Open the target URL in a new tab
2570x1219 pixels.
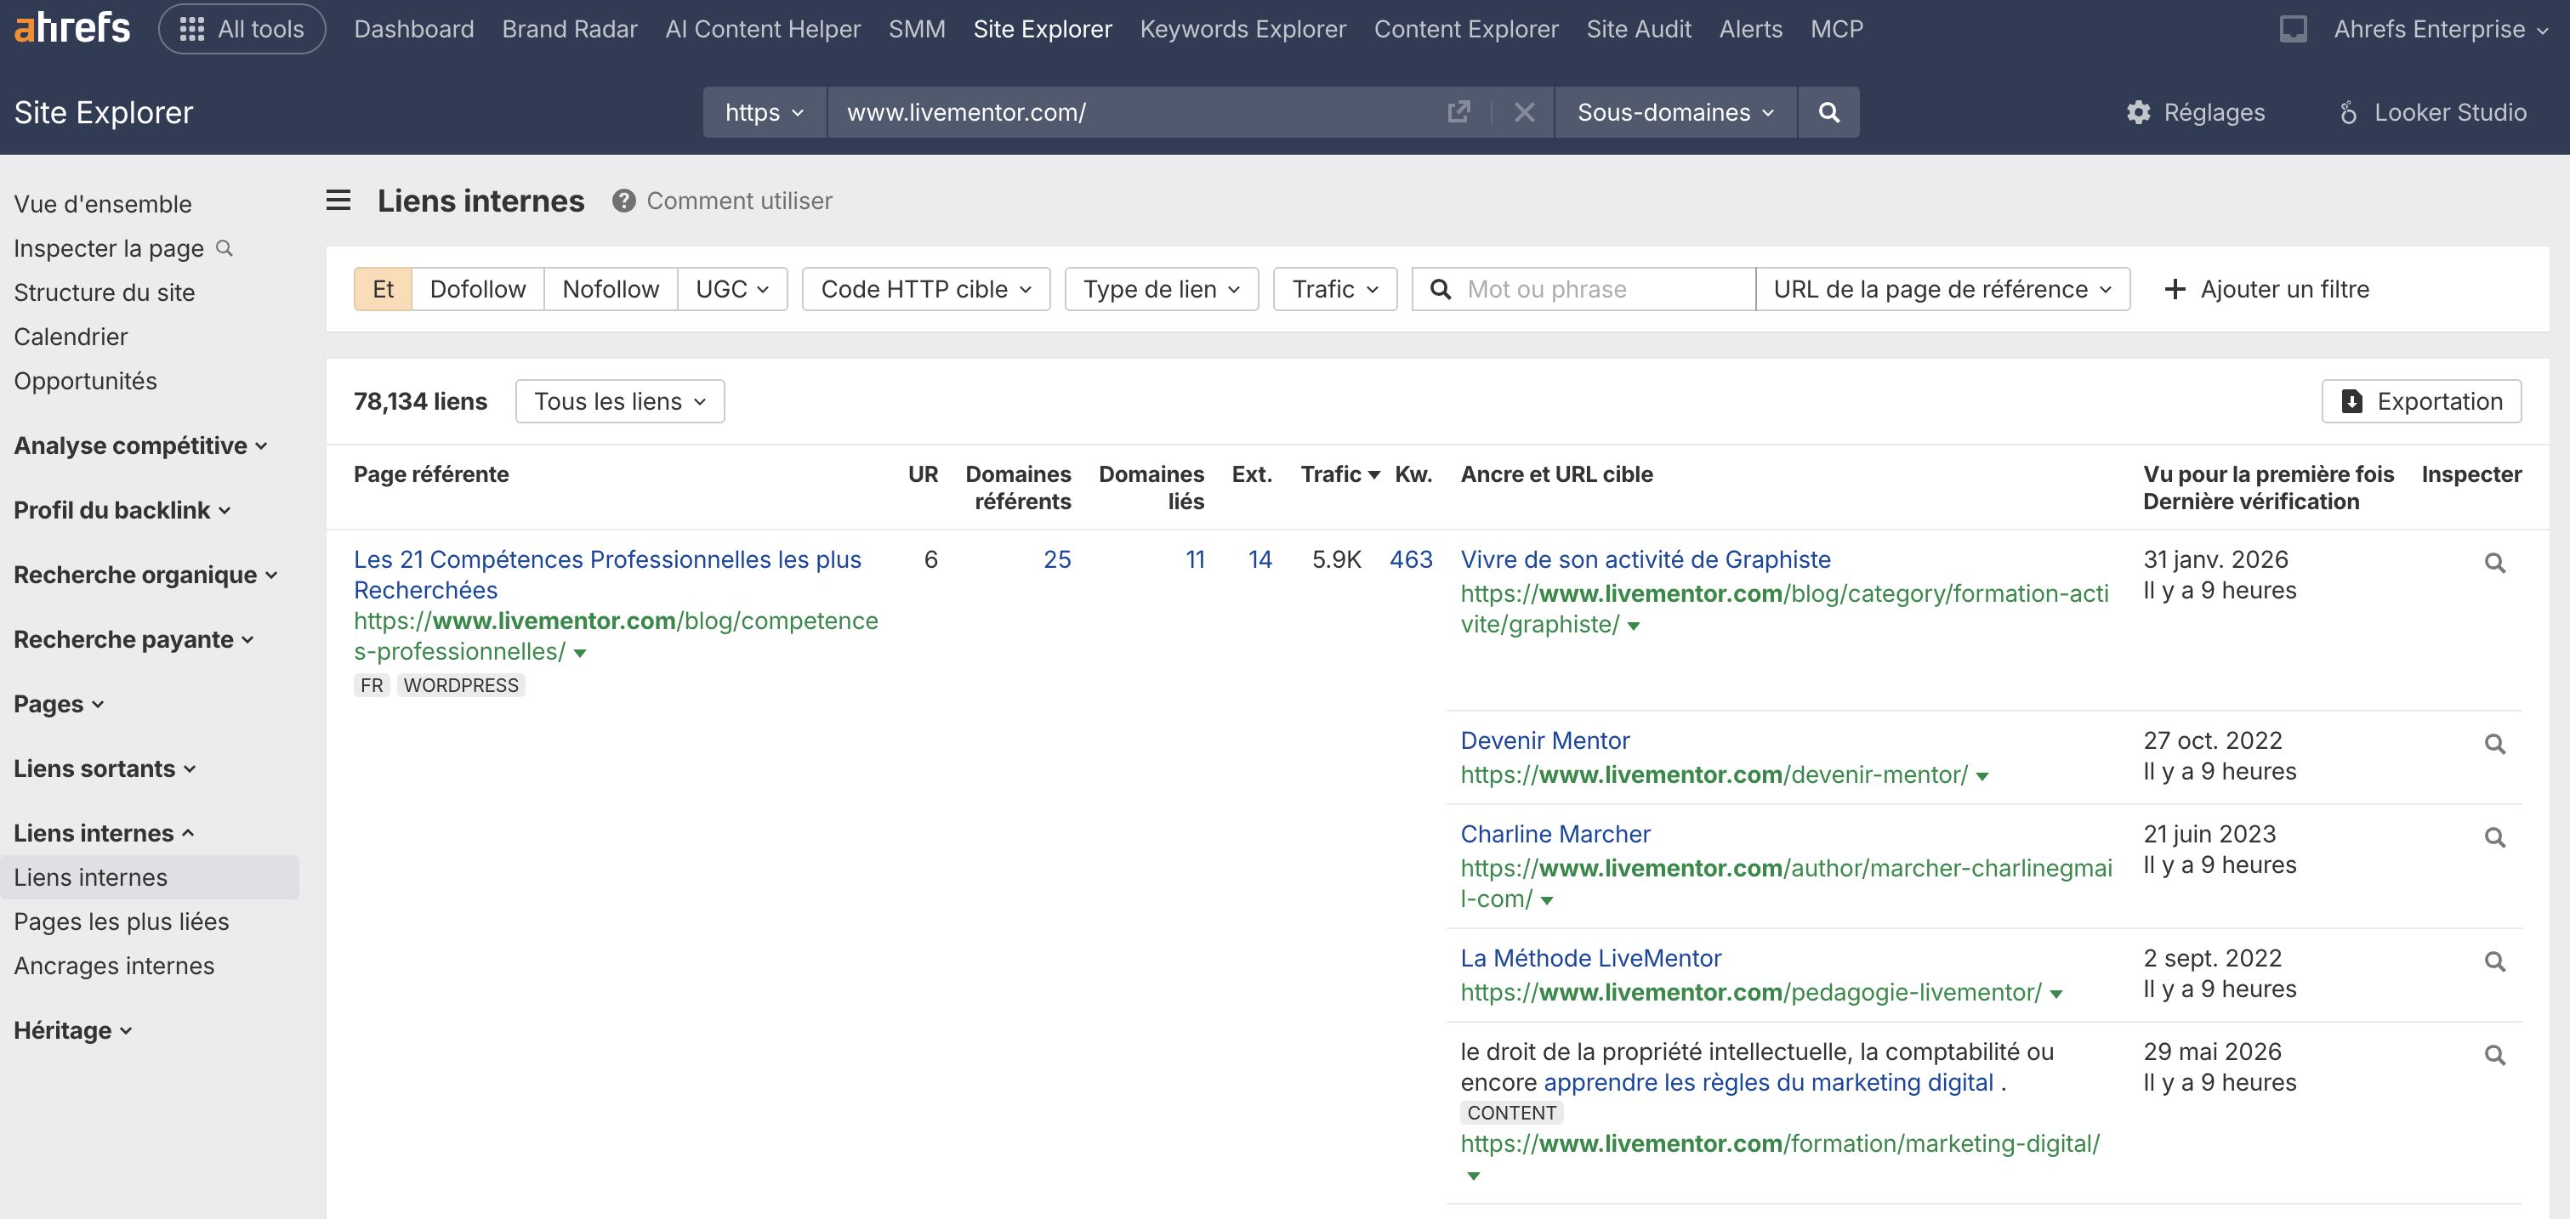pyautogui.click(x=1458, y=111)
